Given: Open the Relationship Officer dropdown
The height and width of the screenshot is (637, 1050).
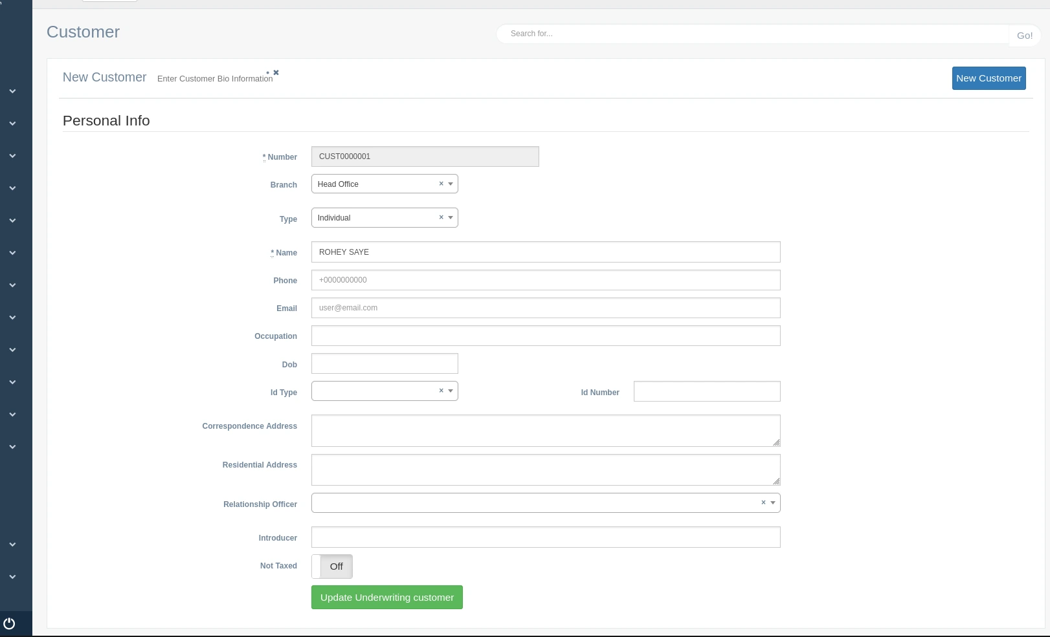Looking at the screenshot, I should click(x=546, y=502).
